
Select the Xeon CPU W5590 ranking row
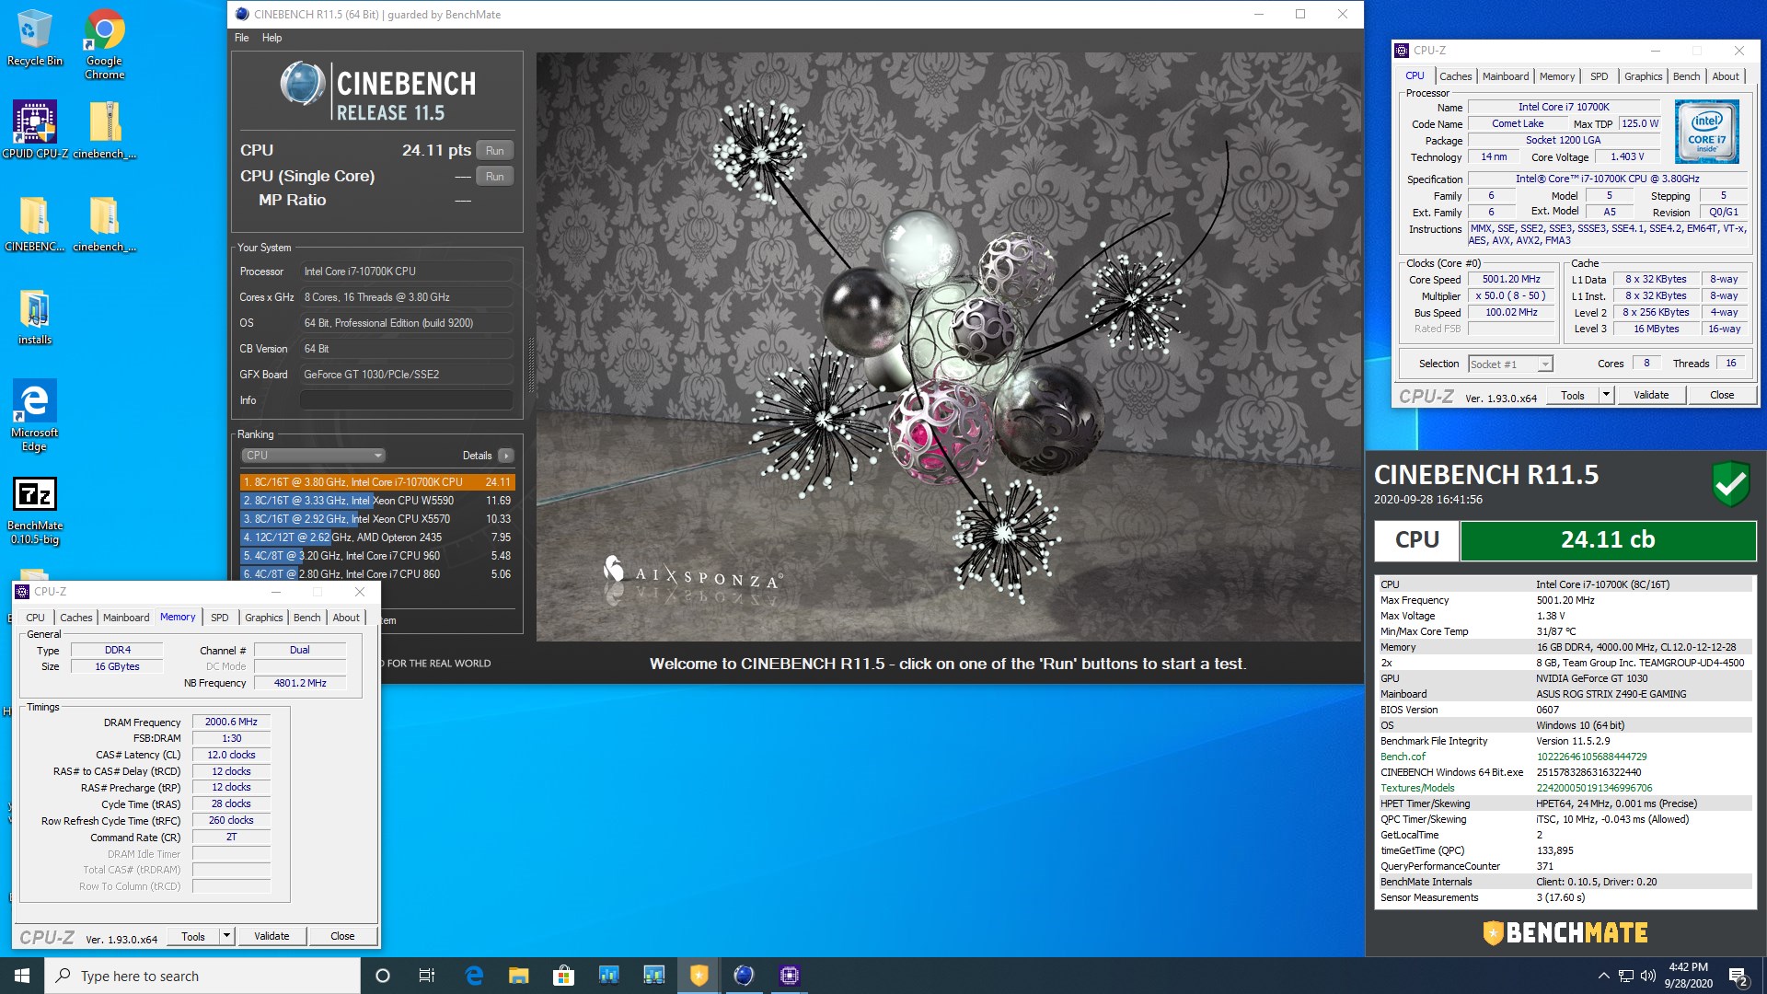pos(377,501)
